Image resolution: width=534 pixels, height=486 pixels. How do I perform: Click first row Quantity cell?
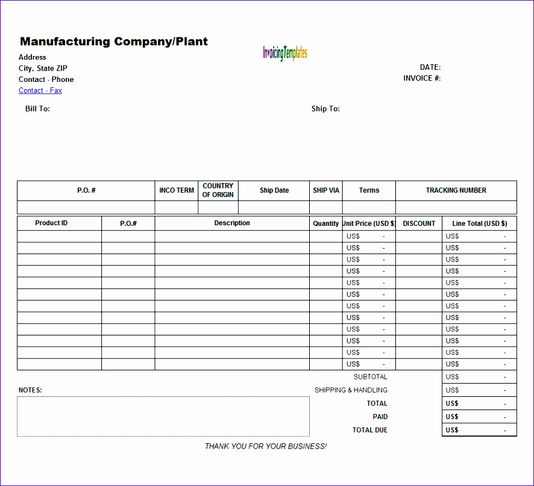[x=325, y=237]
